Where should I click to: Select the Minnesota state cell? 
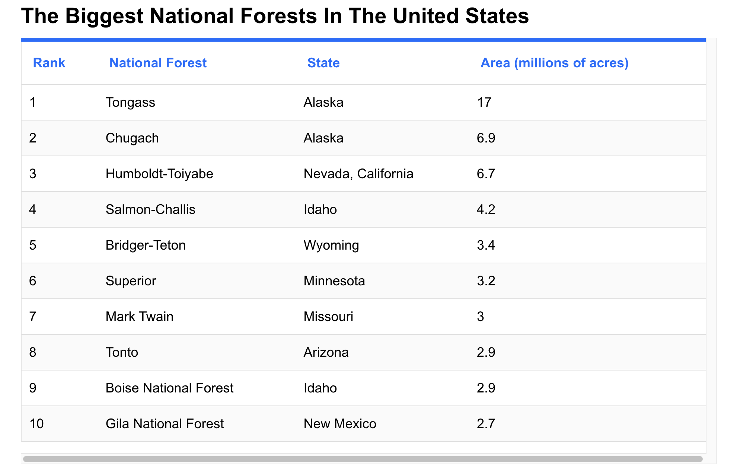(x=334, y=281)
